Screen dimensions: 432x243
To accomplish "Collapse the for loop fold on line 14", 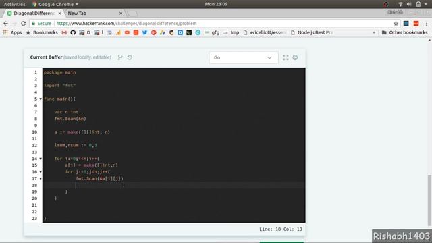I will click(x=40, y=159).
